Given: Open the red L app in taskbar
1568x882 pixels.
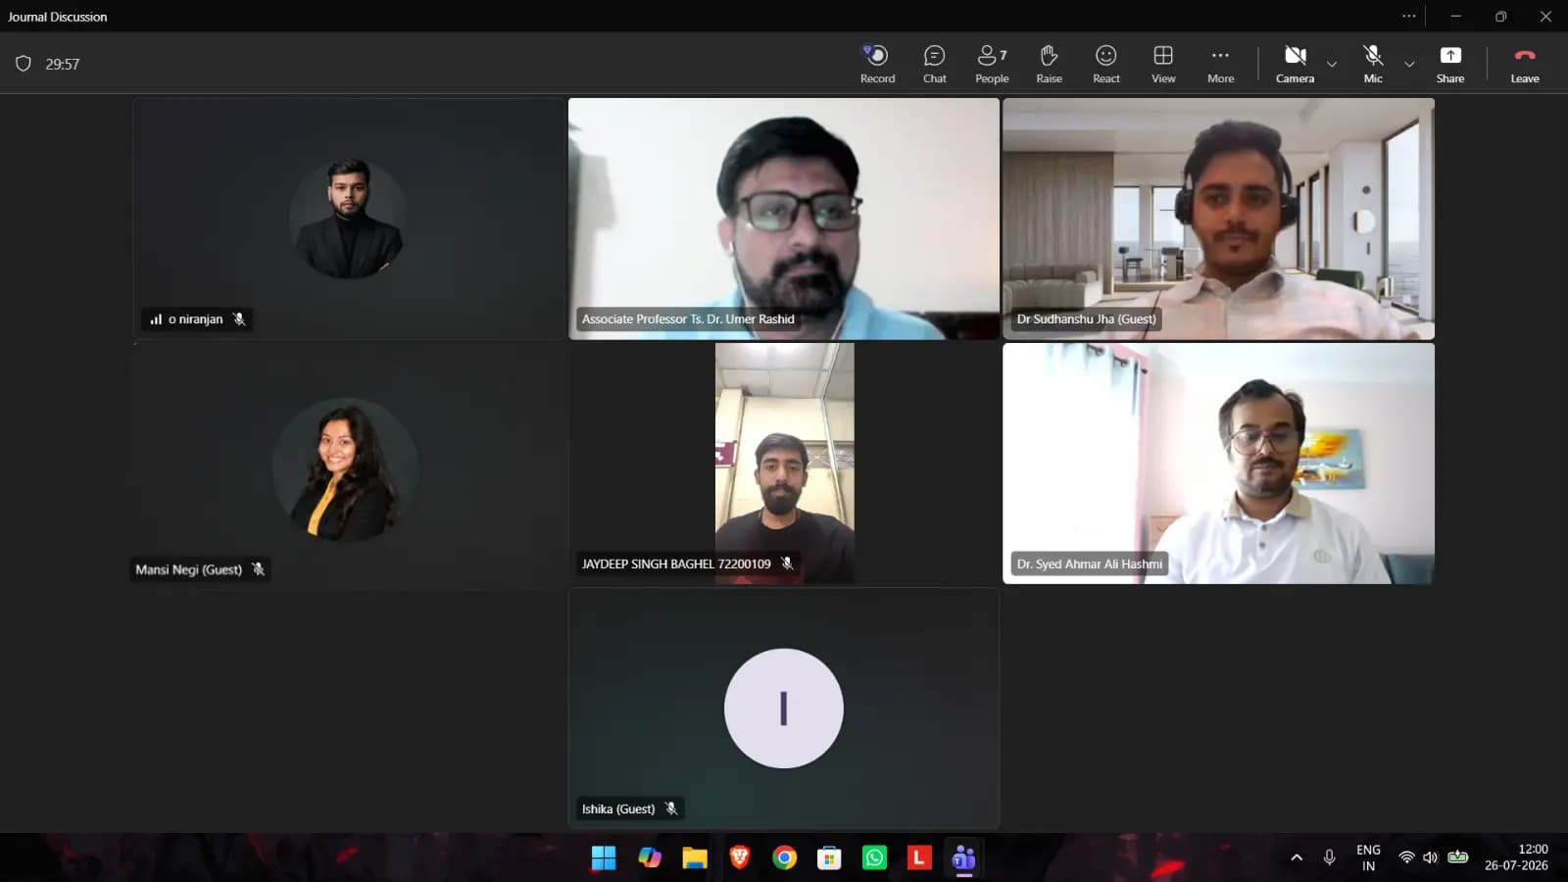Looking at the screenshot, I should tap(919, 858).
